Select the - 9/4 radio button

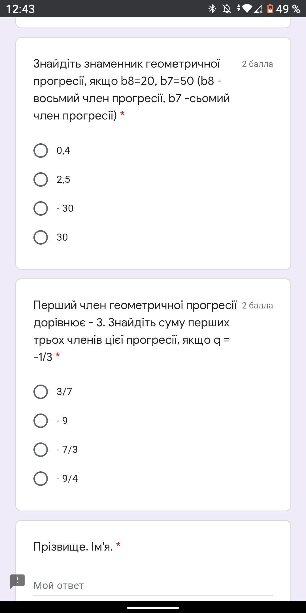coord(41,478)
